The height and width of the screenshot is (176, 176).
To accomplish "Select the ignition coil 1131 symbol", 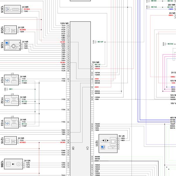I will pos(11,80).
